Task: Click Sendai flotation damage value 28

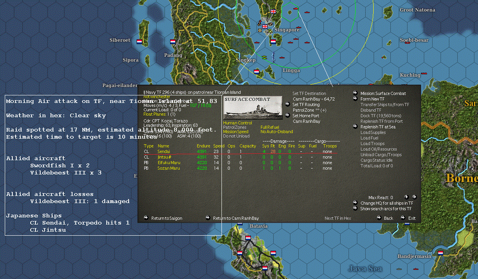Action: [273, 151]
